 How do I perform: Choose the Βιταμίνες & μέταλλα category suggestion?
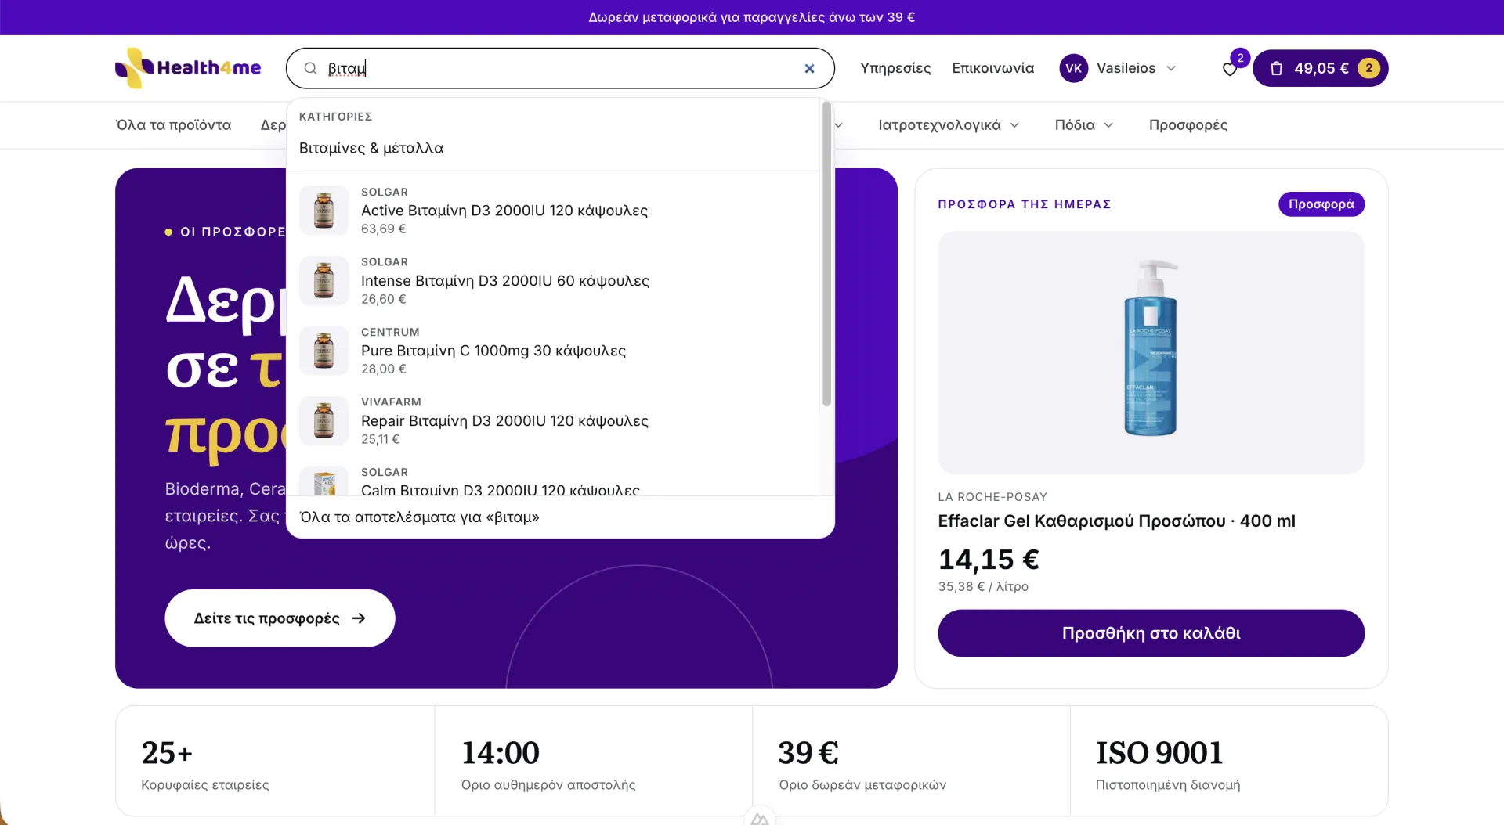(x=371, y=148)
